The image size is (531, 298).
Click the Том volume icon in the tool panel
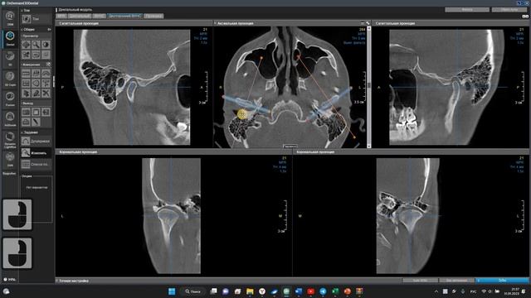click(x=27, y=19)
